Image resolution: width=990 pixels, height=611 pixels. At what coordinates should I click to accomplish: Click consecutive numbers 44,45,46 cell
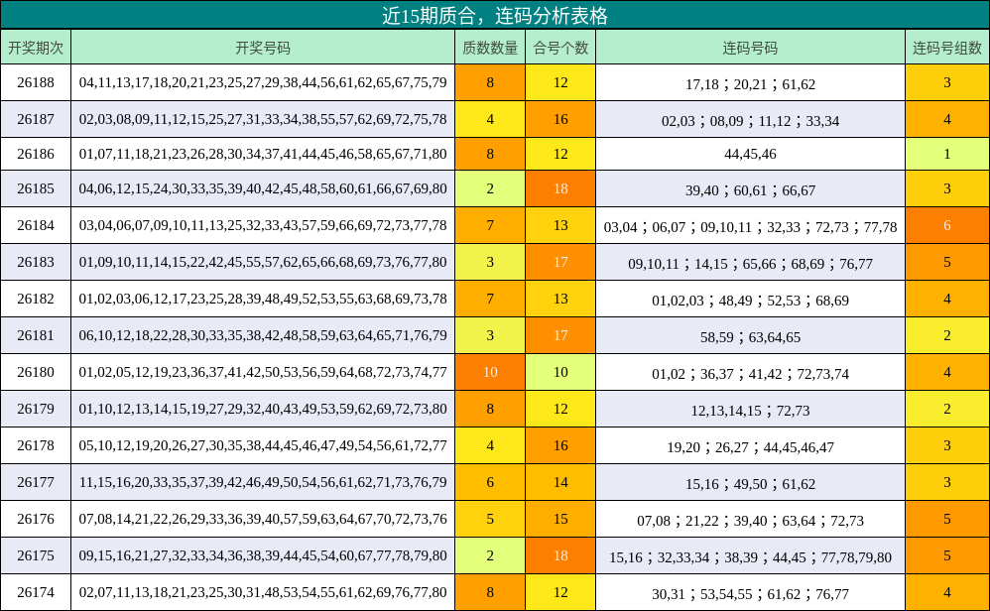click(x=750, y=154)
